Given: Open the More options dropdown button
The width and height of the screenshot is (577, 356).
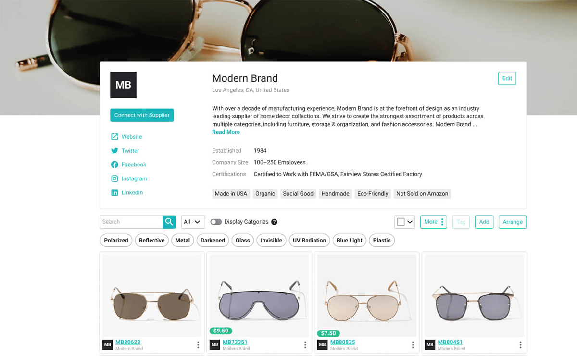Looking at the screenshot, I should [434, 222].
